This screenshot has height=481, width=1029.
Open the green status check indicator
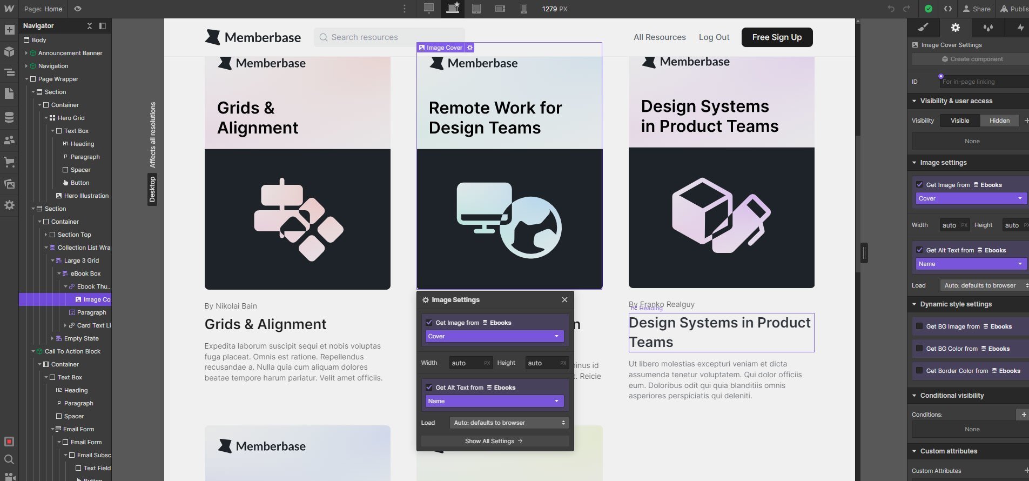coord(928,9)
